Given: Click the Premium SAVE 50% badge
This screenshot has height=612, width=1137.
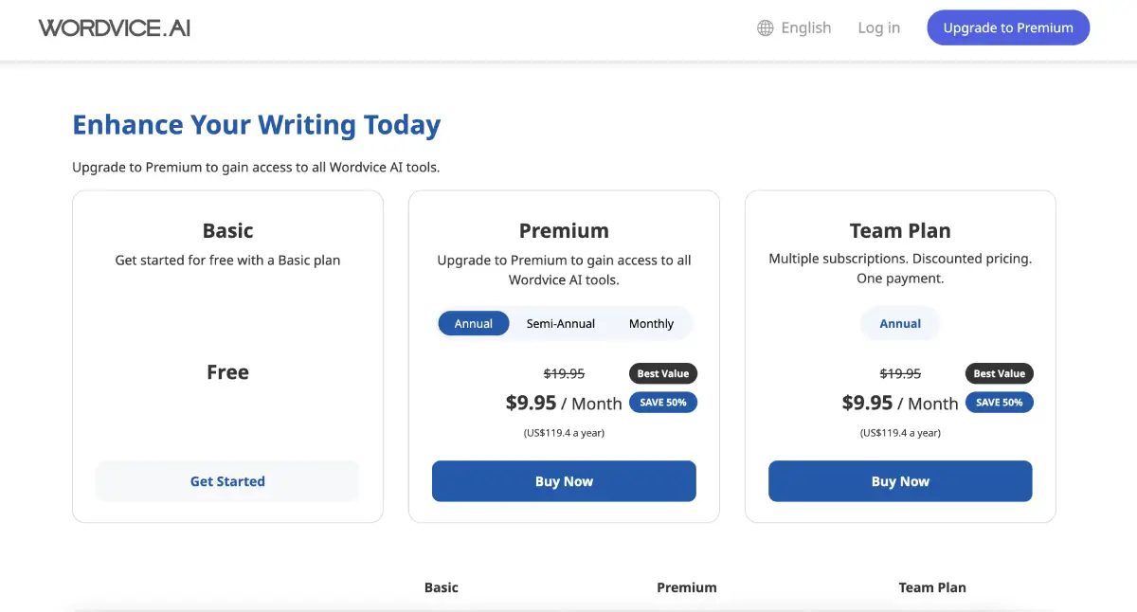Looking at the screenshot, I should [662, 403].
